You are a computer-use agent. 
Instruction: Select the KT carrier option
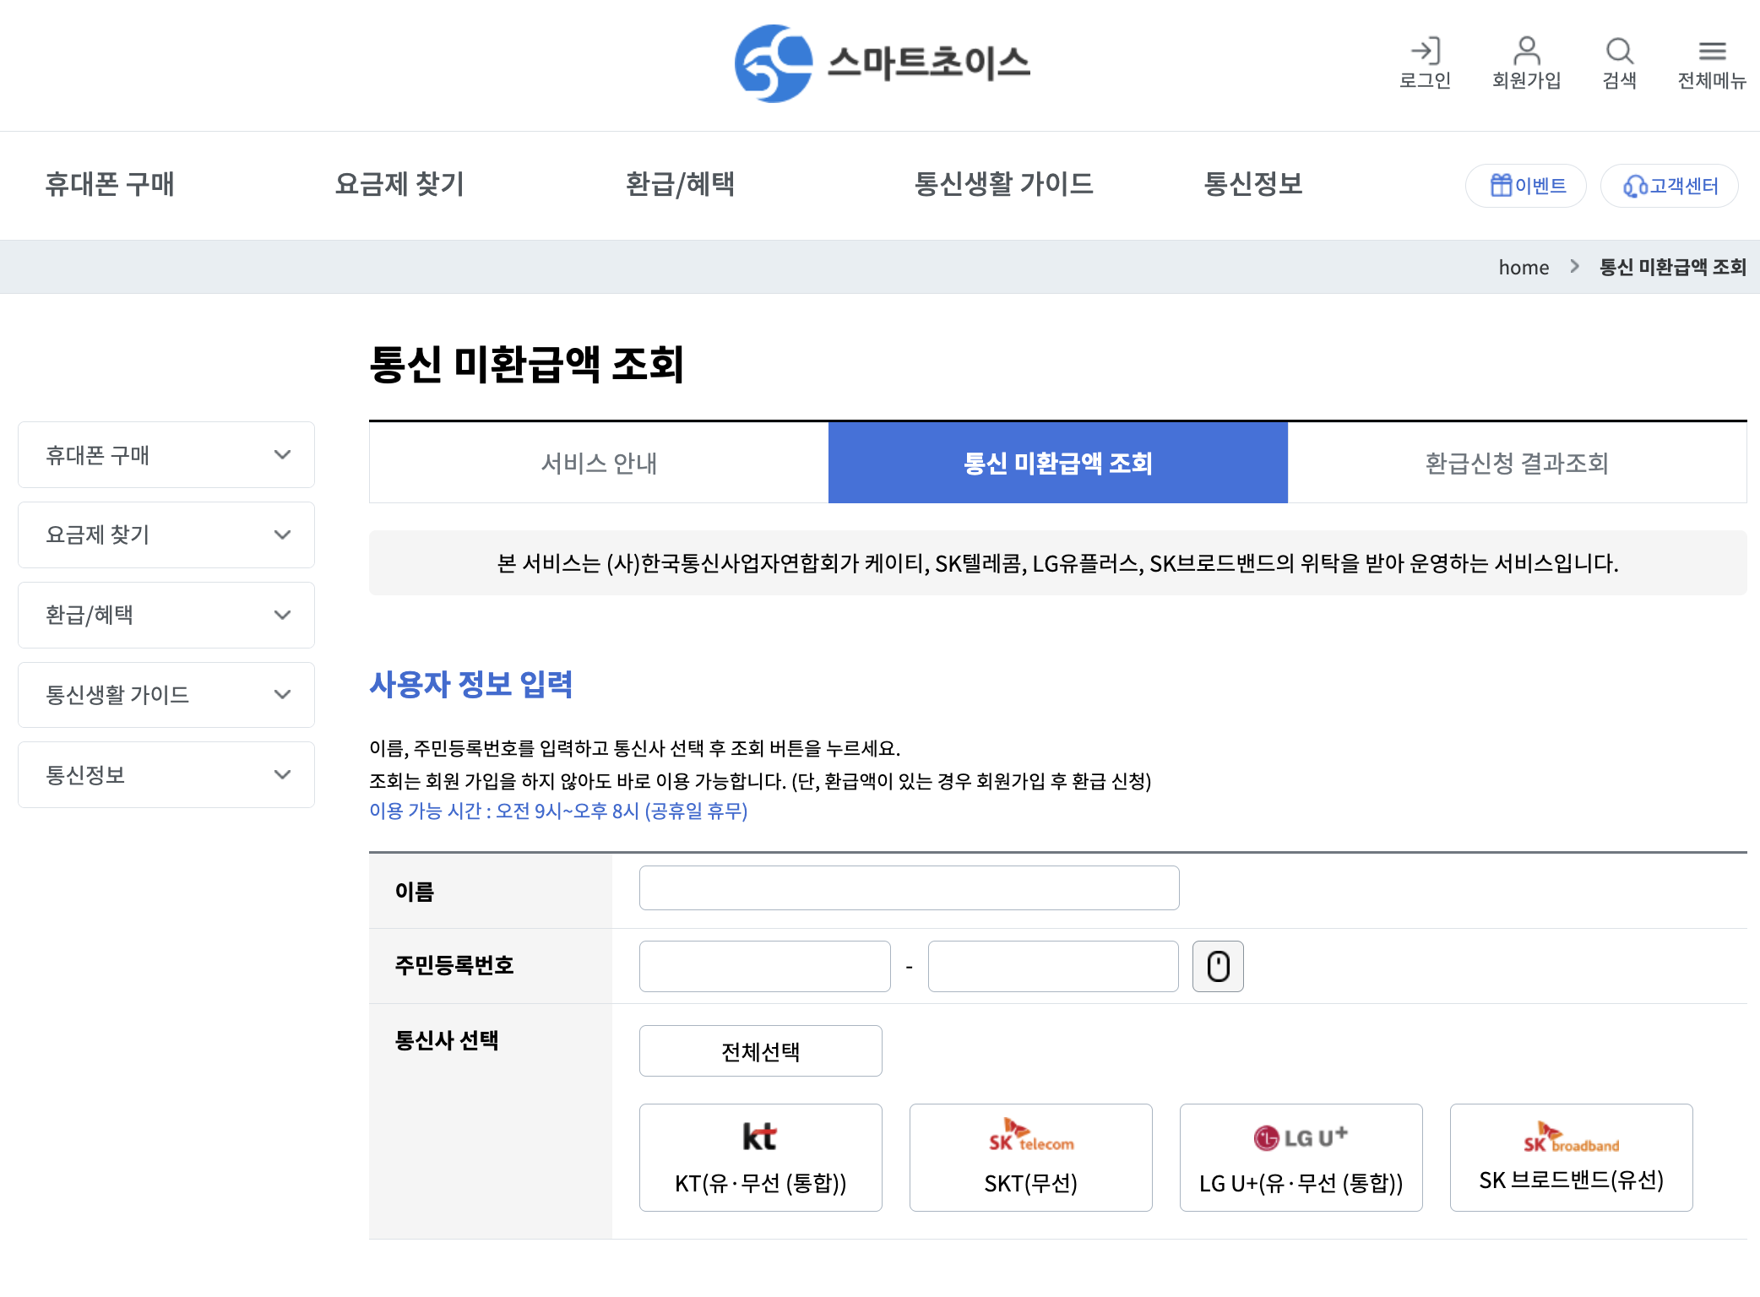click(x=761, y=1158)
